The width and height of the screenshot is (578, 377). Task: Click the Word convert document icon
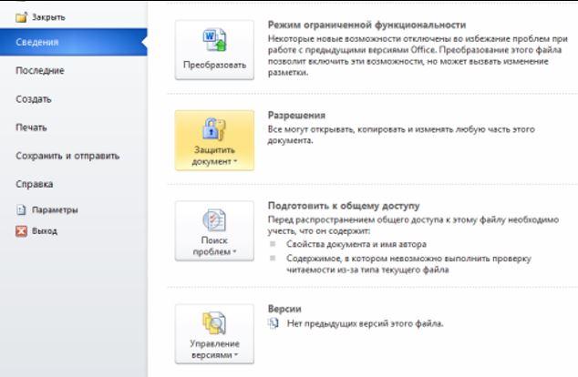point(214,40)
